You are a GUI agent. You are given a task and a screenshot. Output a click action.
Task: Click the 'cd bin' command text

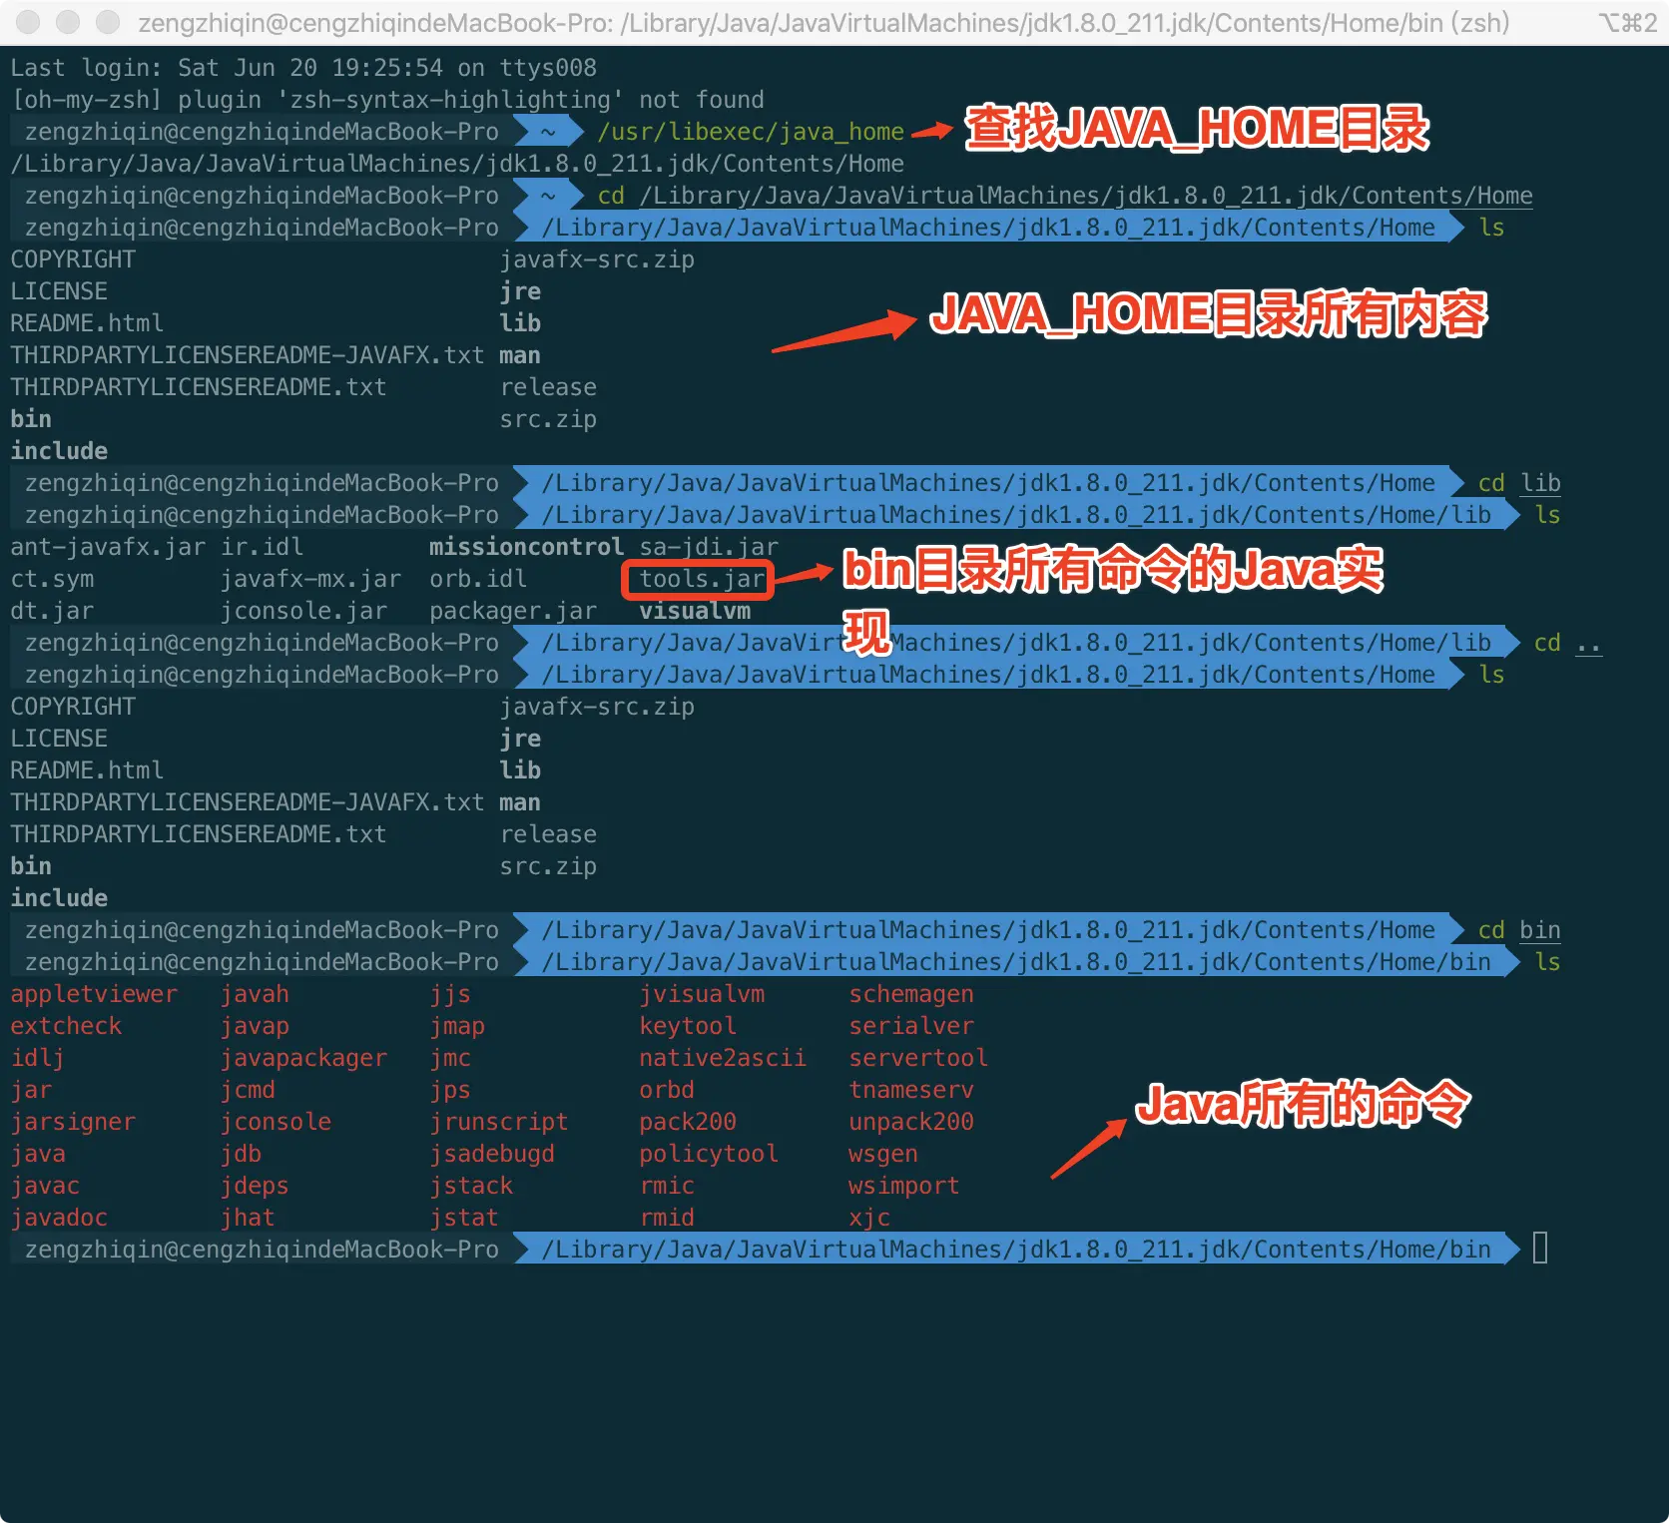pyautogui.click(x=1519, y=930)
